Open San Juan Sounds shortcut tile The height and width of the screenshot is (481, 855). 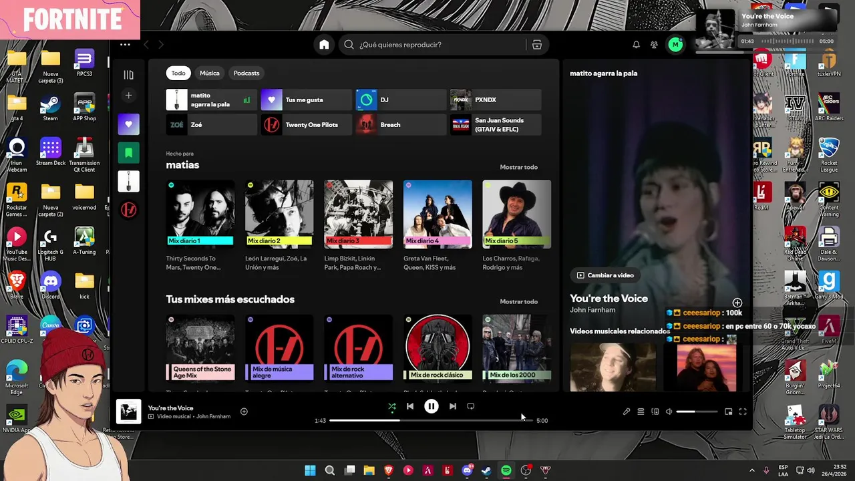pyautogui.click(x=496, y=124)
